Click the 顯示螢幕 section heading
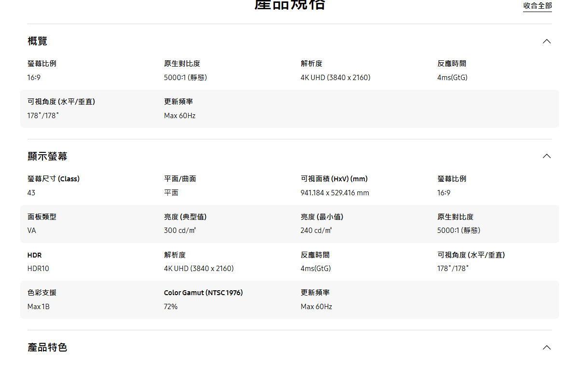579x366 pixels. [x=47, y=156]
